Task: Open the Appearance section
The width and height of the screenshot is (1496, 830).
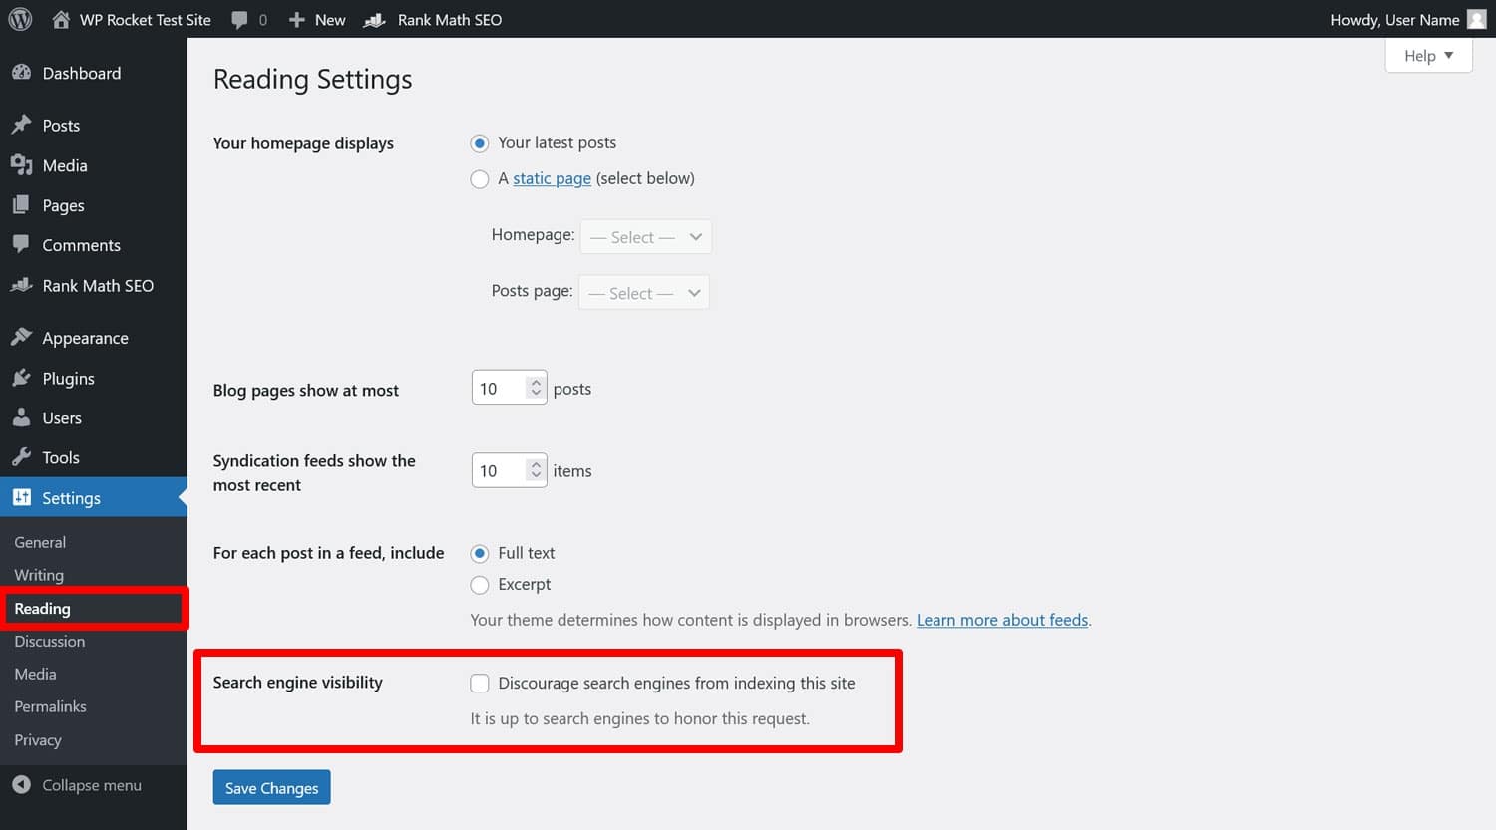Action: point(85,338)
